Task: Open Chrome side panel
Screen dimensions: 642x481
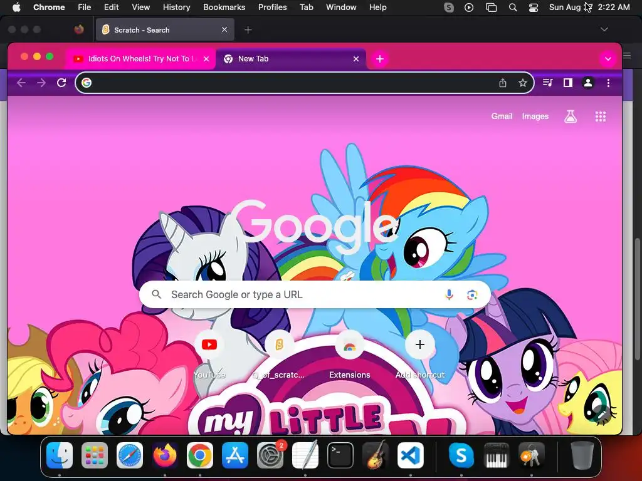Action: [x=567, y=83]
